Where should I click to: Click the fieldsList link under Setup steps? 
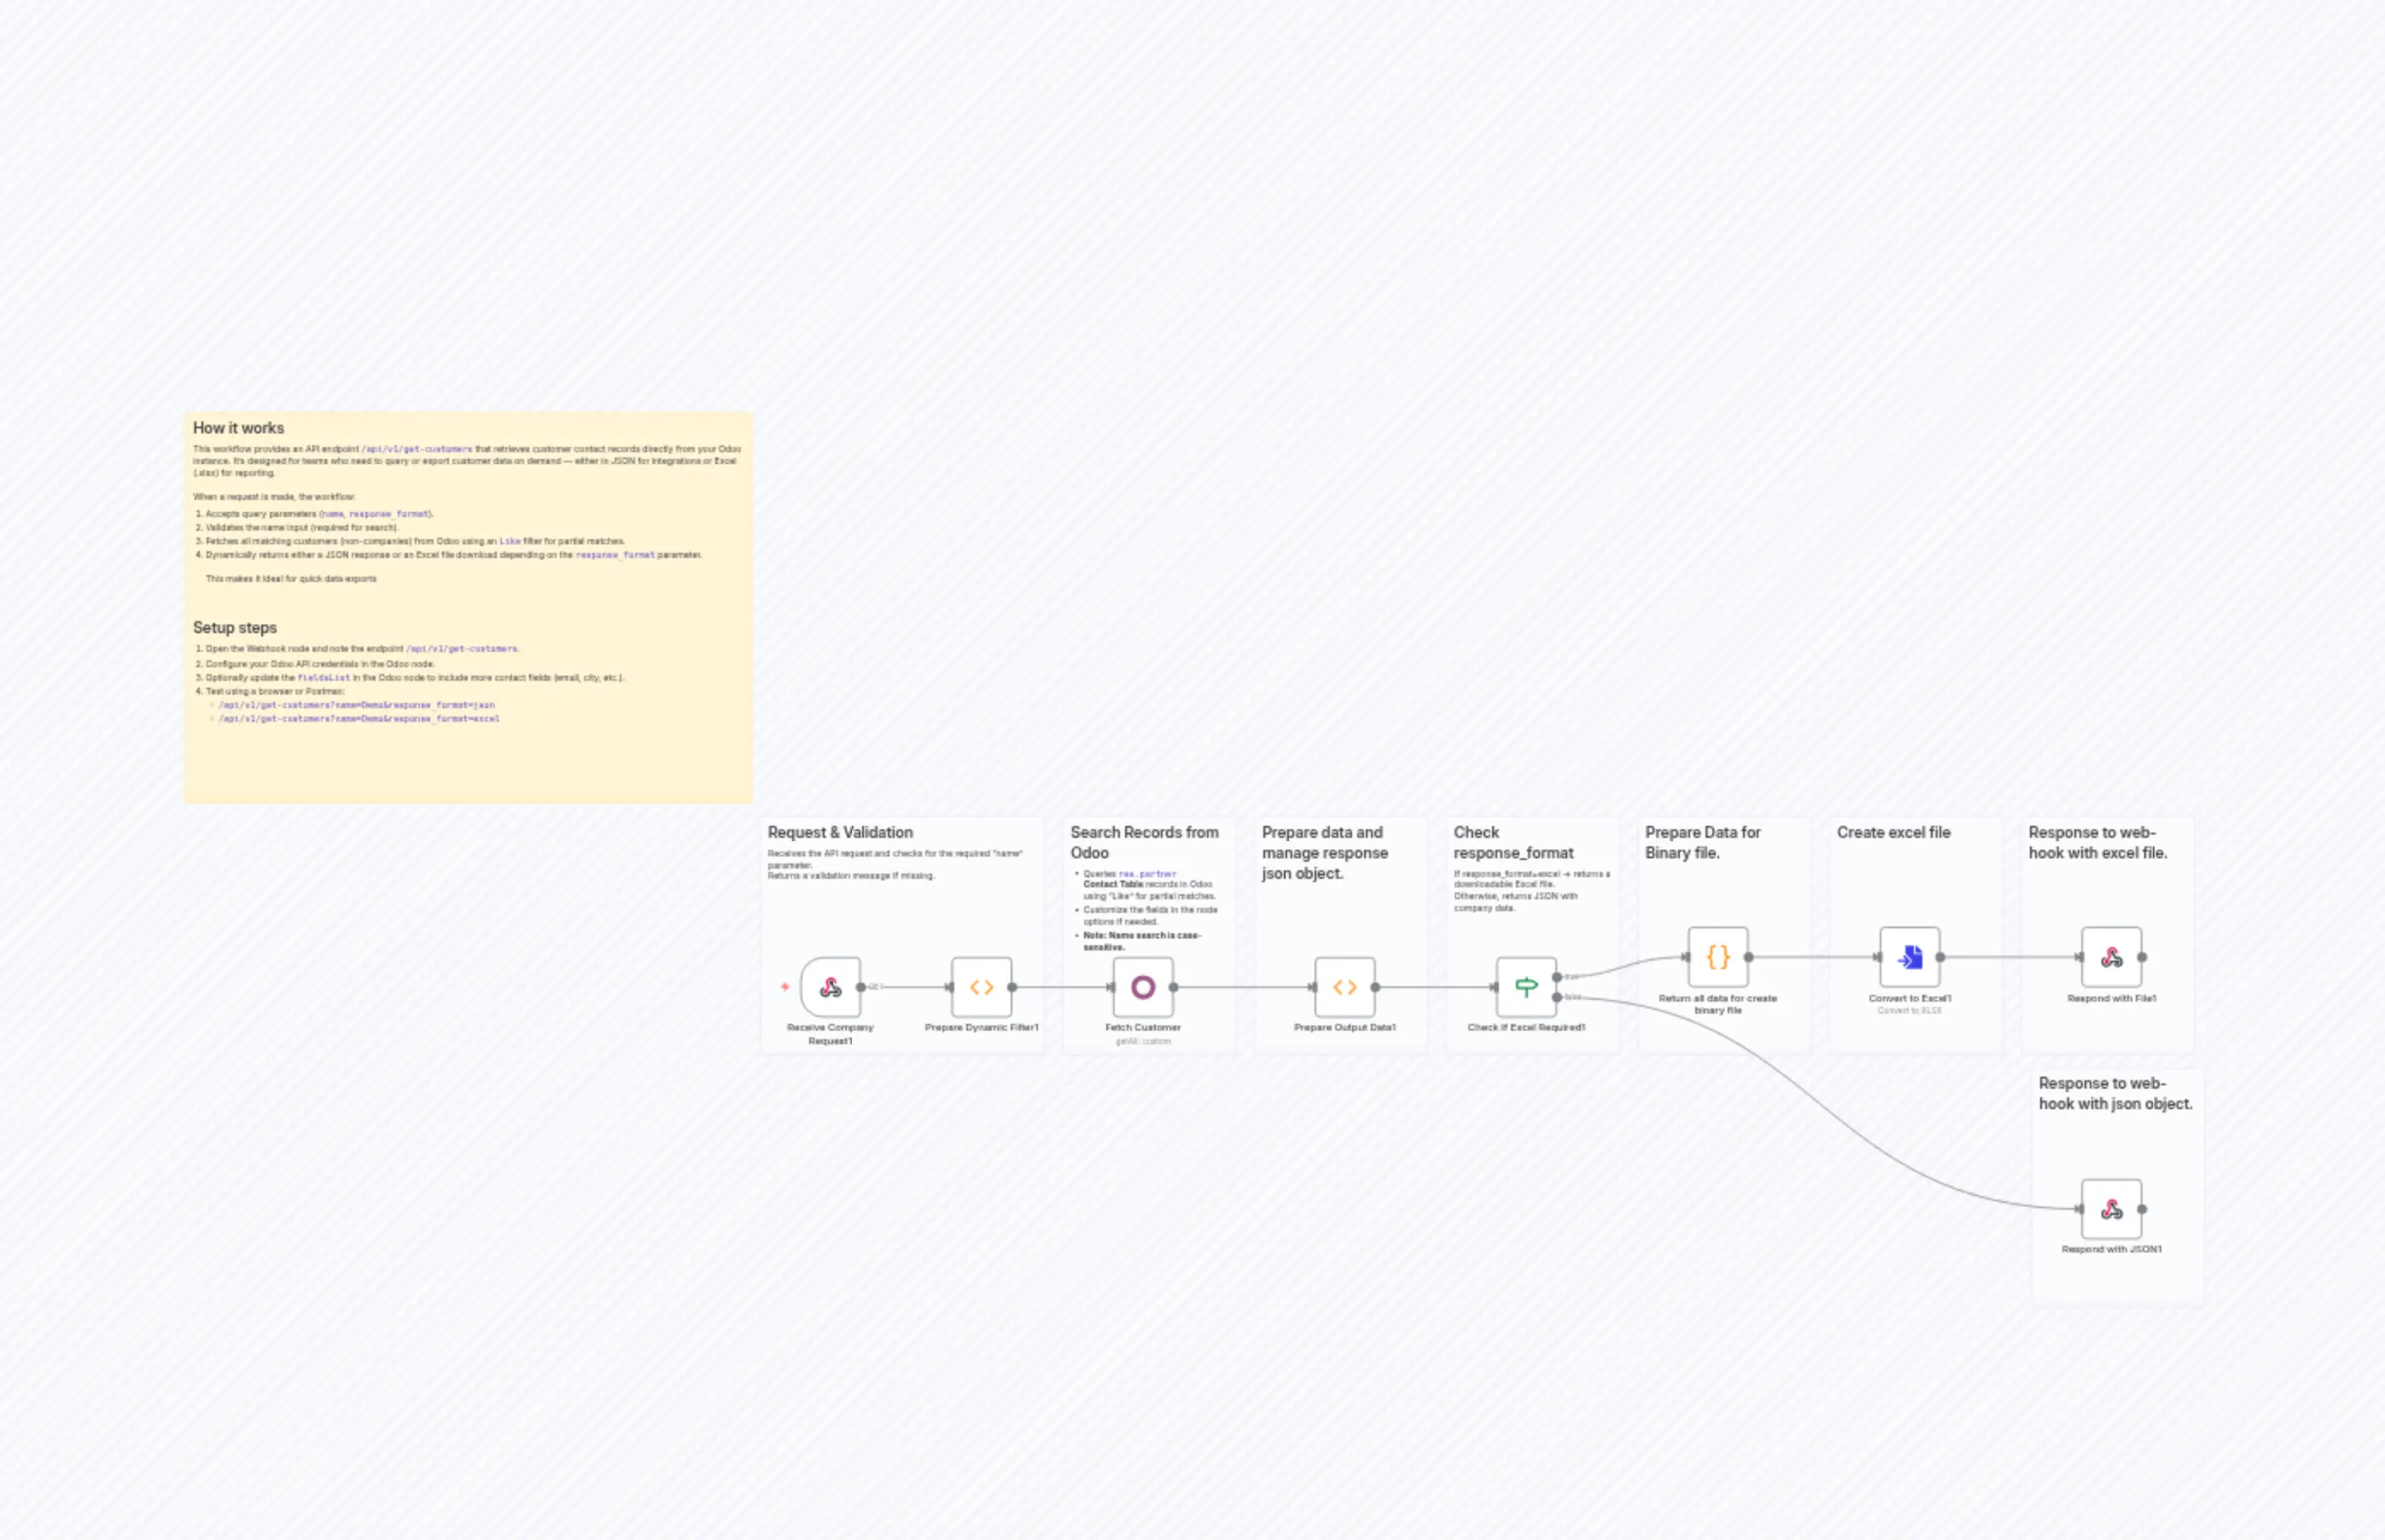tap(324, 677)
